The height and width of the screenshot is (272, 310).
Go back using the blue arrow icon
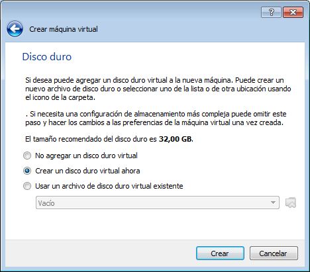pyautogui.click(x=15, y=28)
